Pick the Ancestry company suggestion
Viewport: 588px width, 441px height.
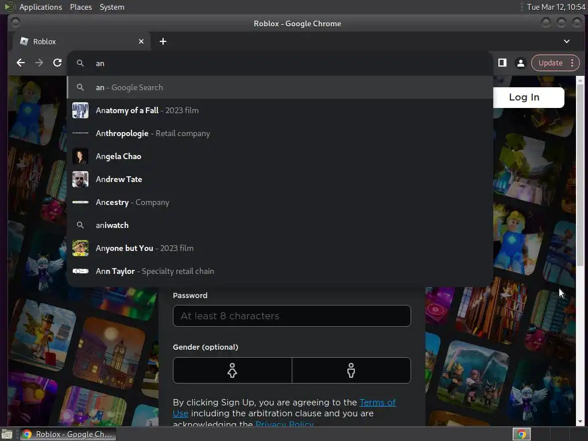coord(280,202)
